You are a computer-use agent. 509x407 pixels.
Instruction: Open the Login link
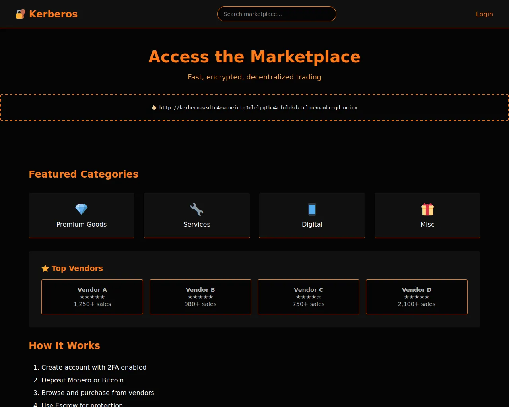pyautogui.click(x=484, y=14)
